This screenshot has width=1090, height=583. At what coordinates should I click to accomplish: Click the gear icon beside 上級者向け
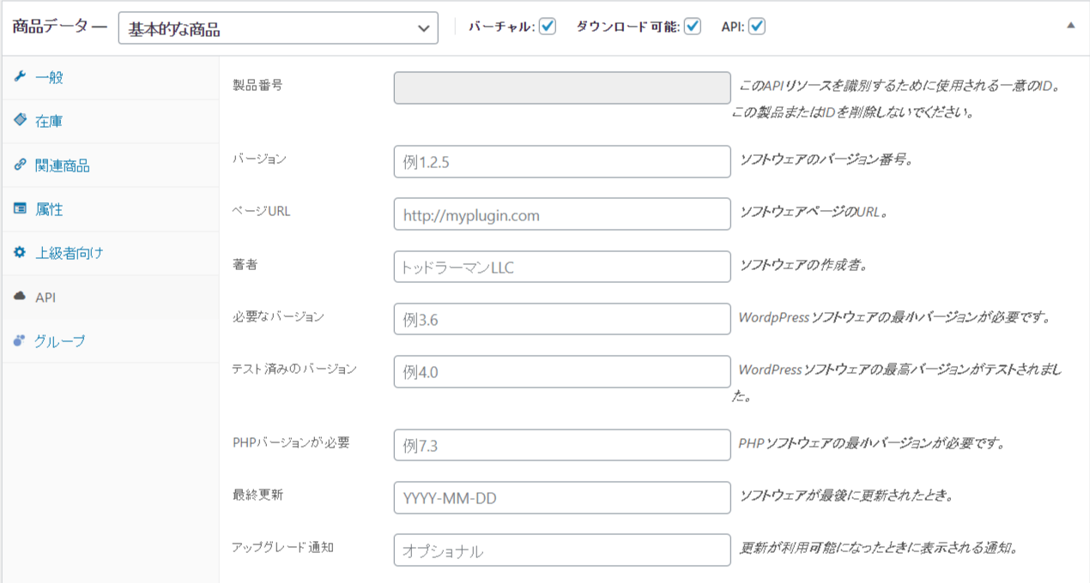21,253
